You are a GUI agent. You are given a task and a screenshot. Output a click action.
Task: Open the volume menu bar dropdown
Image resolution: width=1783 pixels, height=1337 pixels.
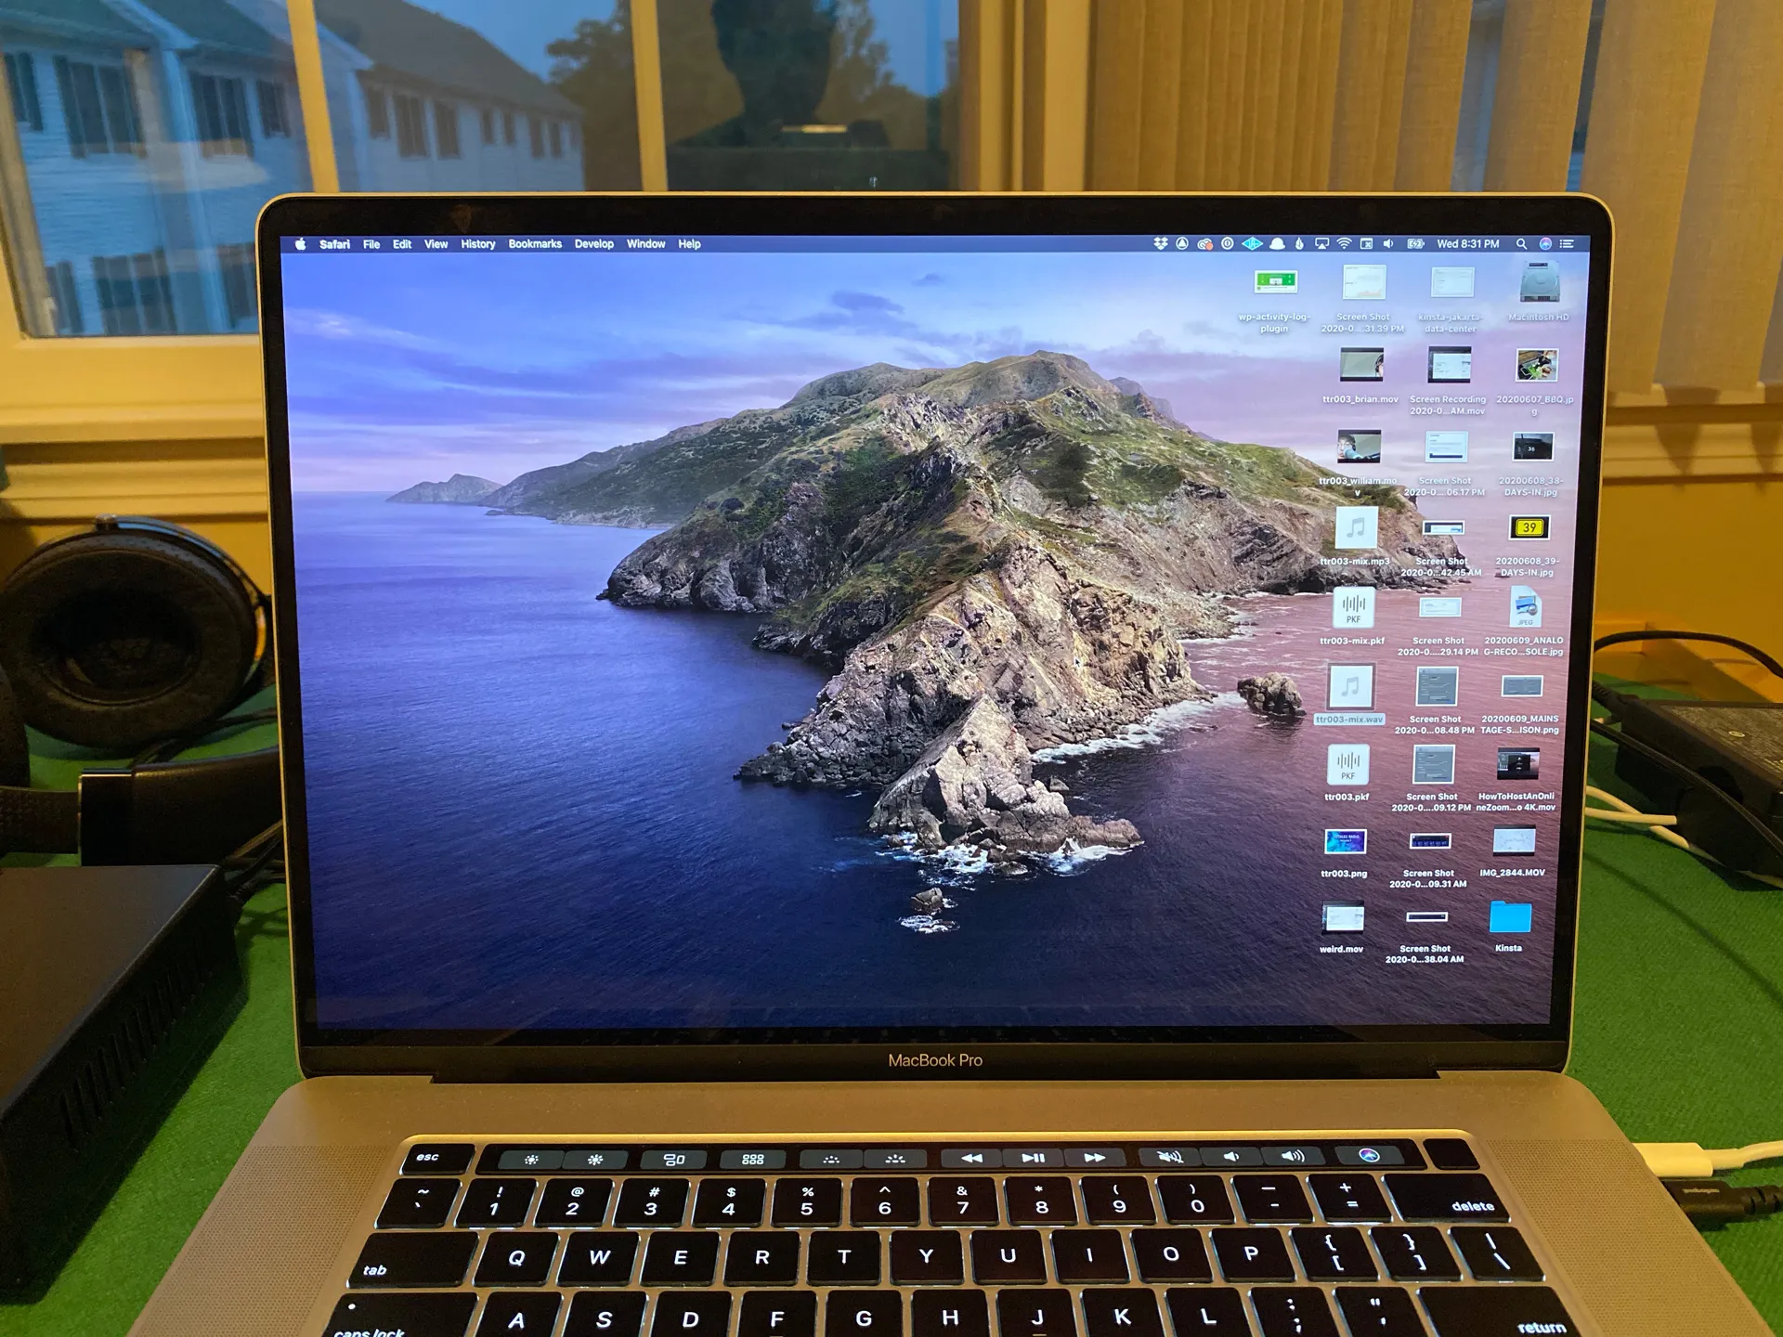click(x=1388, y=243)
